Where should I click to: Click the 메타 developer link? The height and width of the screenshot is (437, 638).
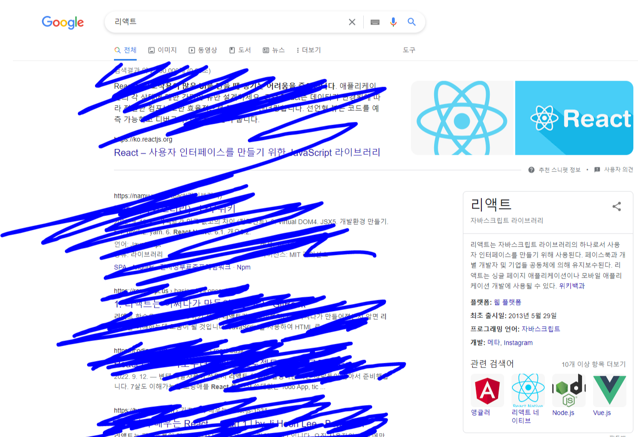tap(493, 342)
